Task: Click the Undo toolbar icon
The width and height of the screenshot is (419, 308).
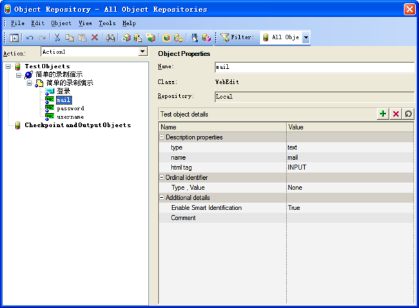Action: (x=30, y=37)
